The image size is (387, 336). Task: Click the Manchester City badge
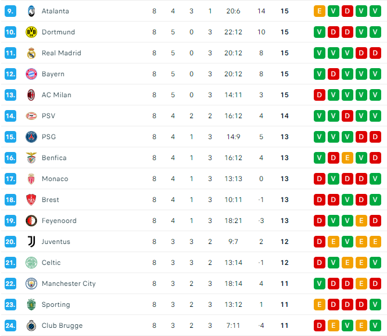31,284
